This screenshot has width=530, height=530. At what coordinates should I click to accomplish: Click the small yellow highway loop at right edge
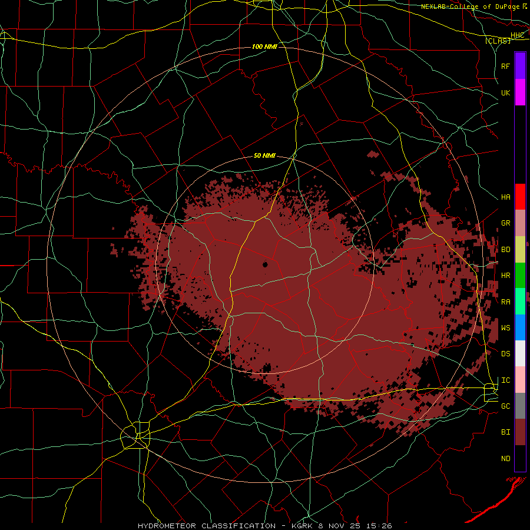pyautogui.click(x=491, y=392)
